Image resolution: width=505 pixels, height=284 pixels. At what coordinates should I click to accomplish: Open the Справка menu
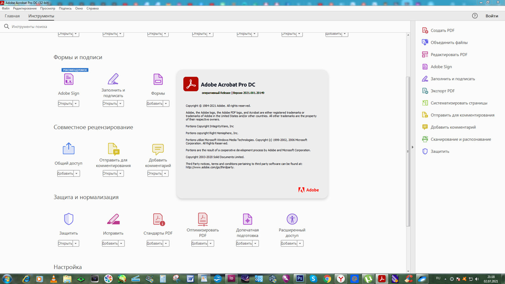93,8
